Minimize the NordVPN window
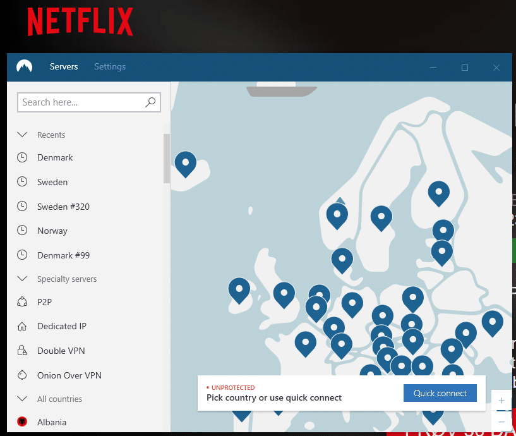 point(433,68)
